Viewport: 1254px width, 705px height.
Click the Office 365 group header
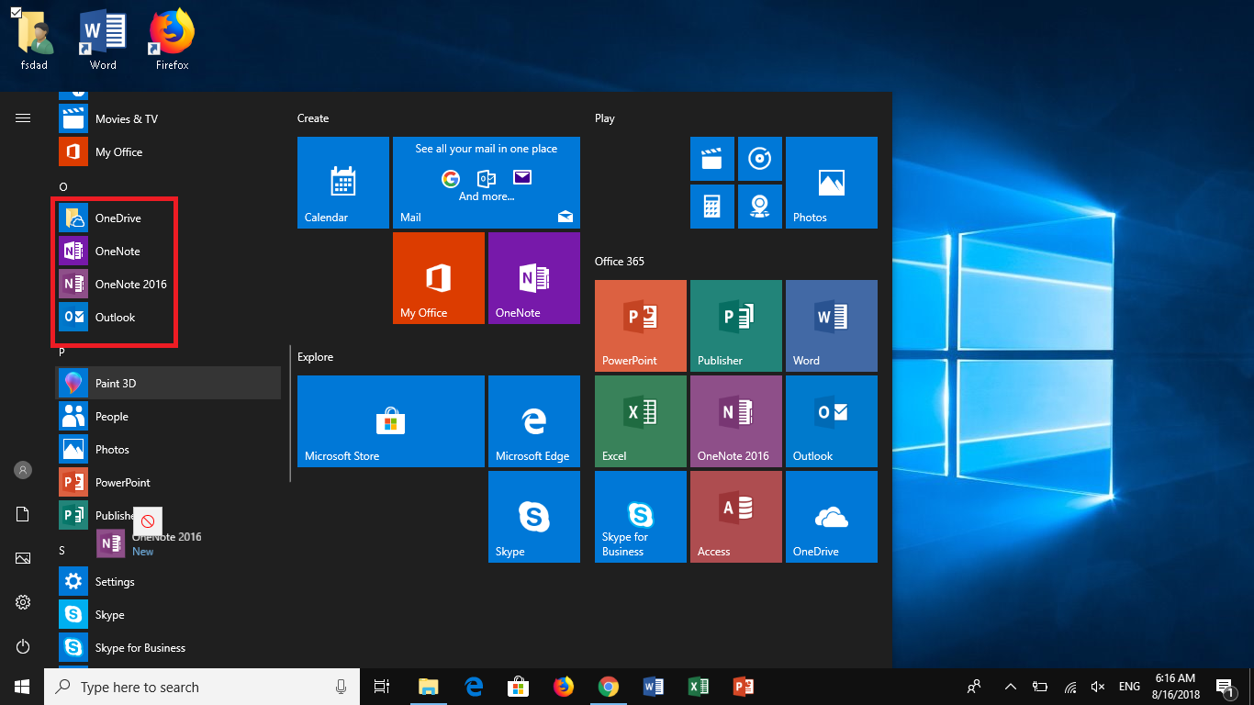[x=620, y=262]
